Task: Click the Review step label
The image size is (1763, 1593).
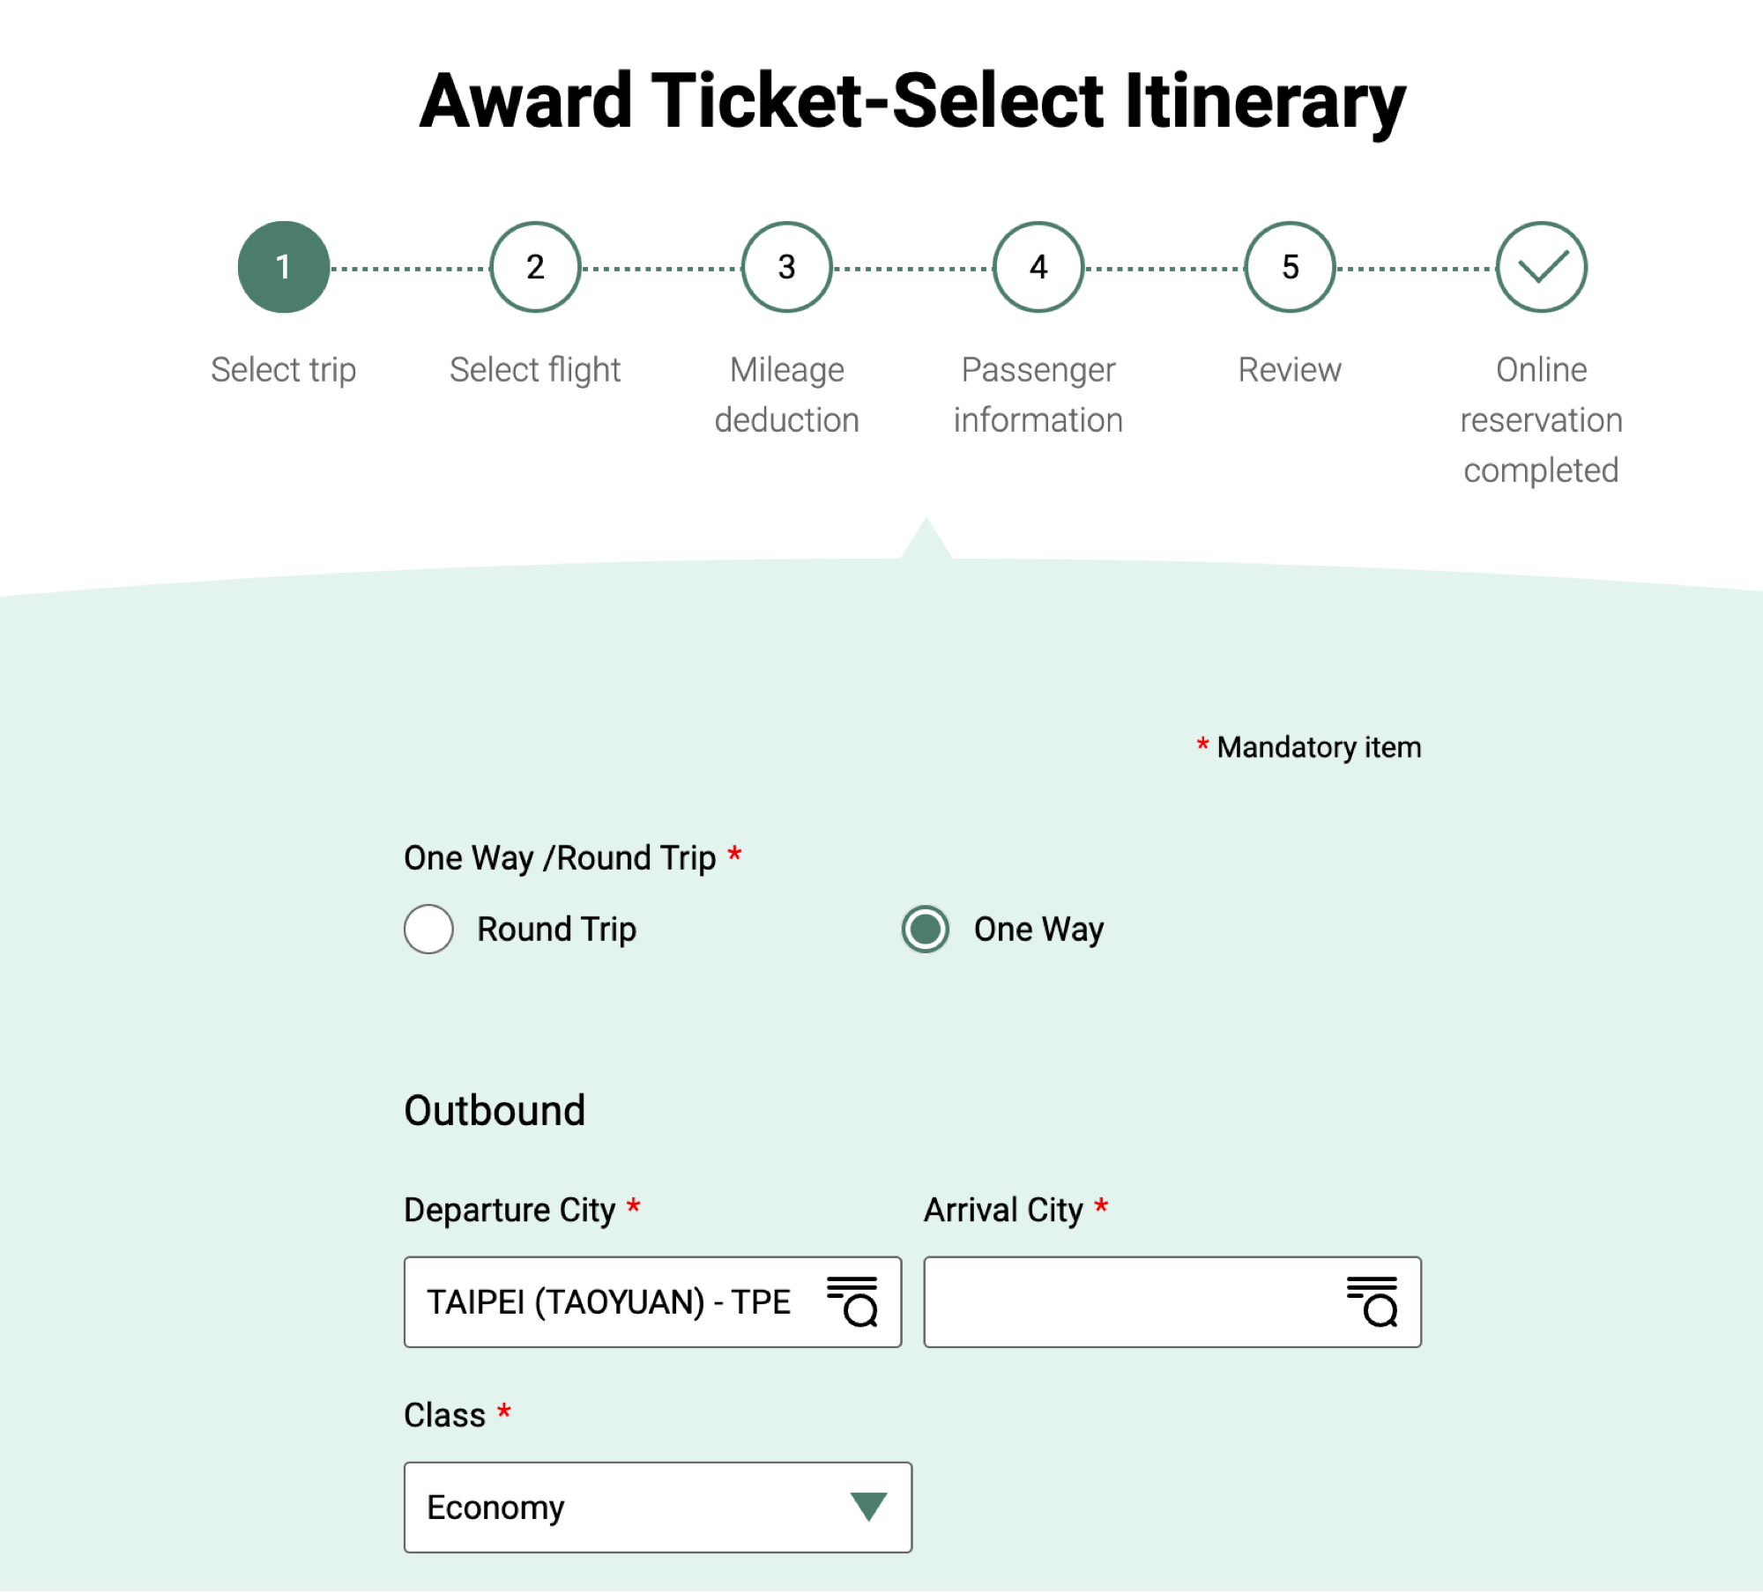Action: pyautogui.click(x=1289, y=369)
